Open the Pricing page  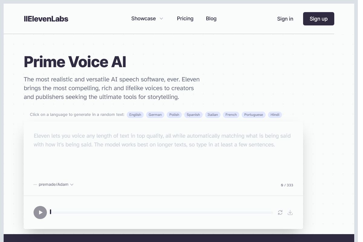tap(185, 18)
